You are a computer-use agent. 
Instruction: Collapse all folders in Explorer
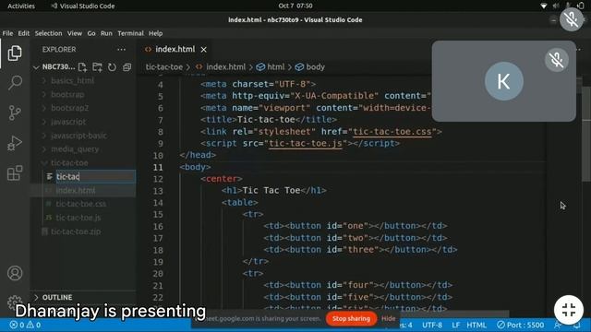(x=127, y=67)
